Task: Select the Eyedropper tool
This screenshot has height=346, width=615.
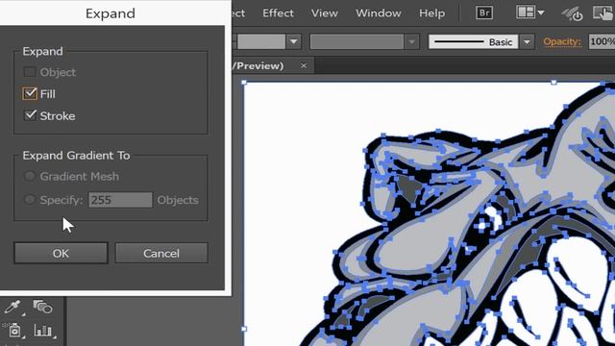Action: click(x=12, y=307)
